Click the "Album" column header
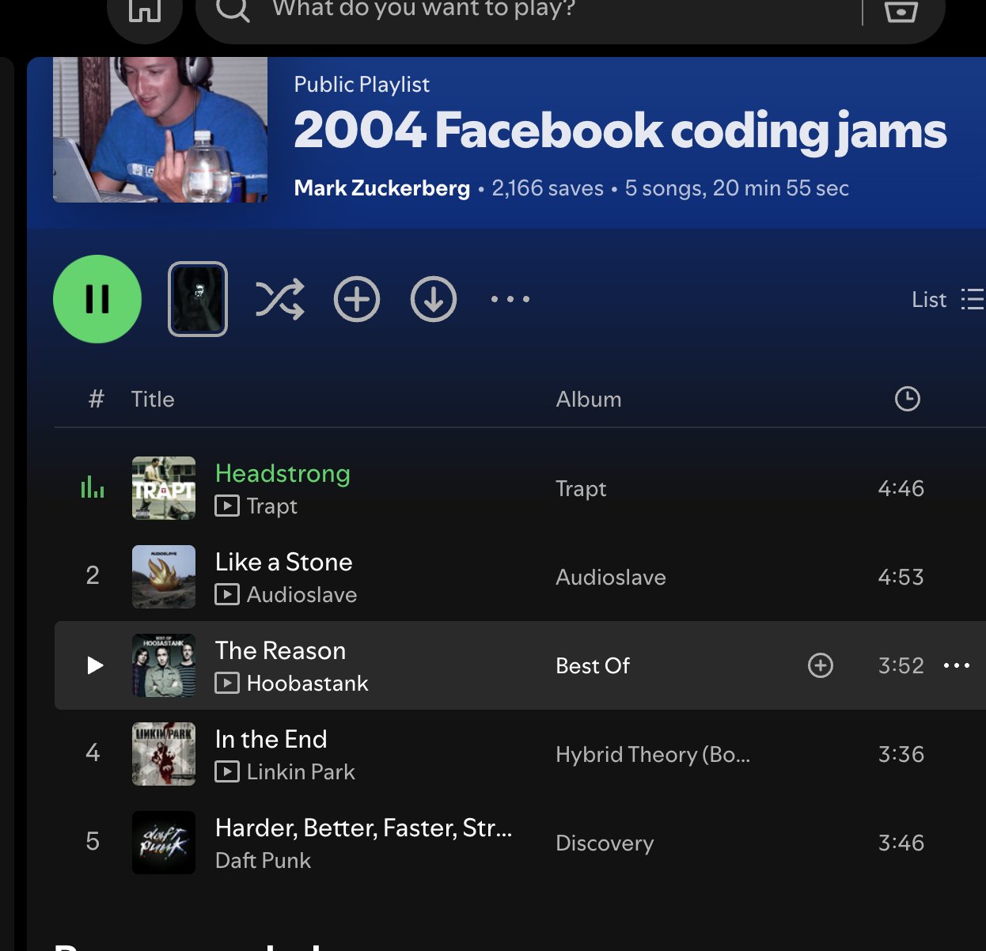 point(589,400)
